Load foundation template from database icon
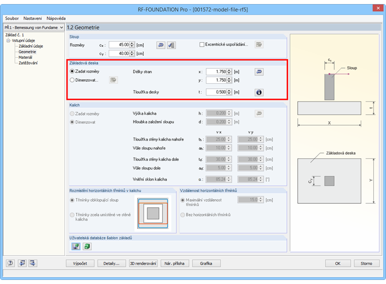This screenshot has height=284, width=386. (x=87, y=246)
